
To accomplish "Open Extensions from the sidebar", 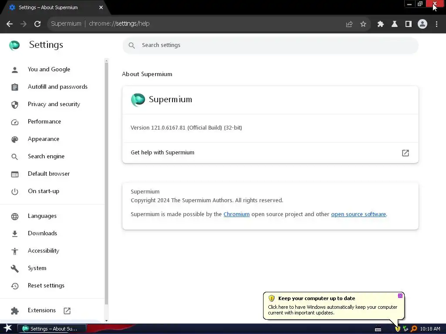I will pos(42,310).
